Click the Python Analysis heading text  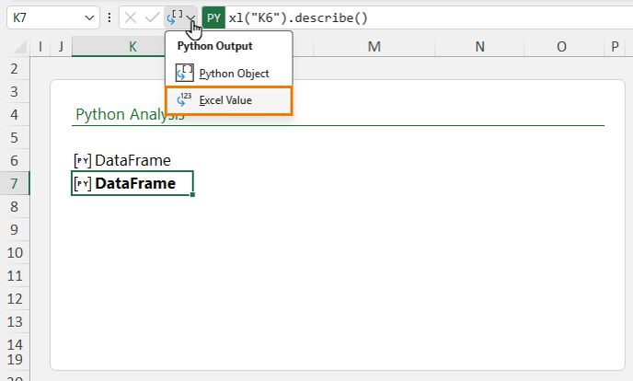[x=130, y=115]
